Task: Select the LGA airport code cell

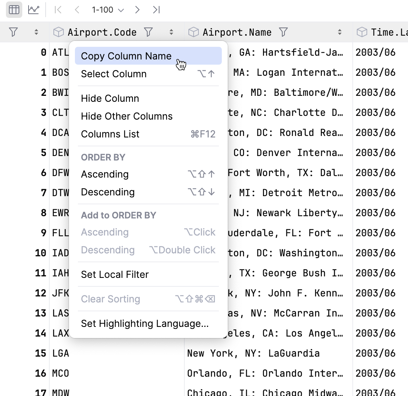Action: point(116,353)
